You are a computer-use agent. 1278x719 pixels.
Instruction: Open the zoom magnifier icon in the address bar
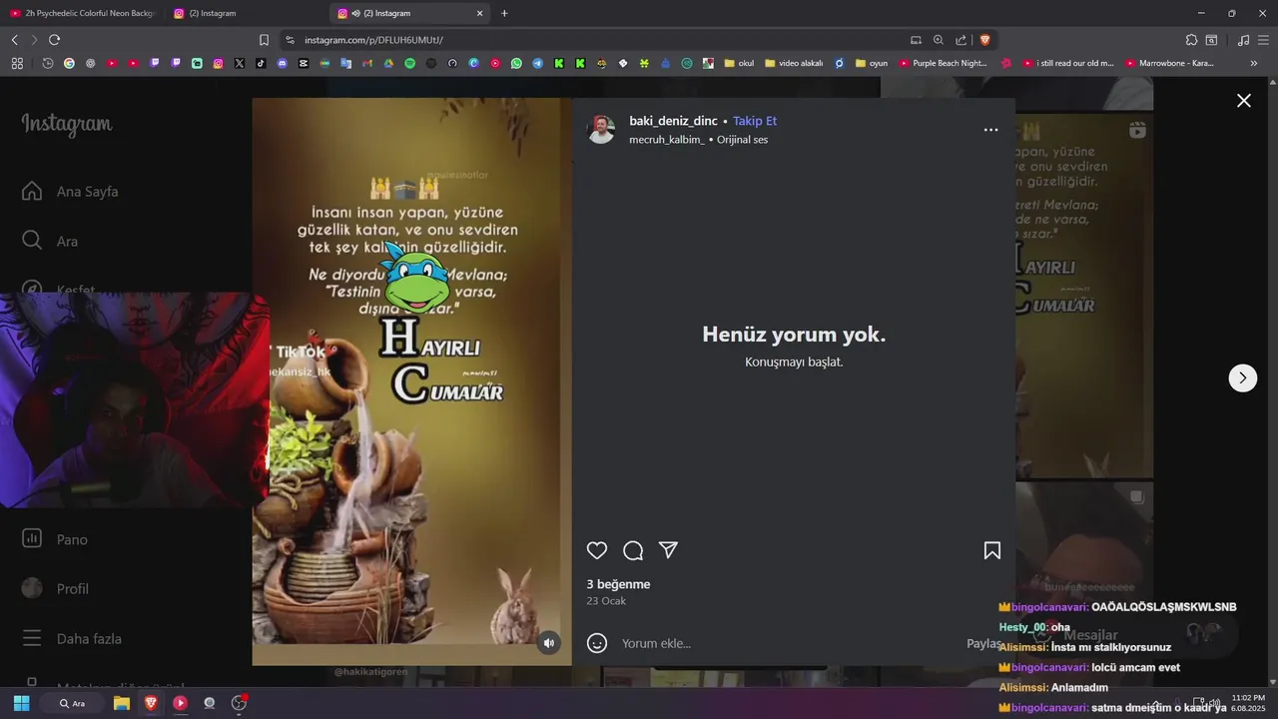pyautogui.click(x=939, y=40)
